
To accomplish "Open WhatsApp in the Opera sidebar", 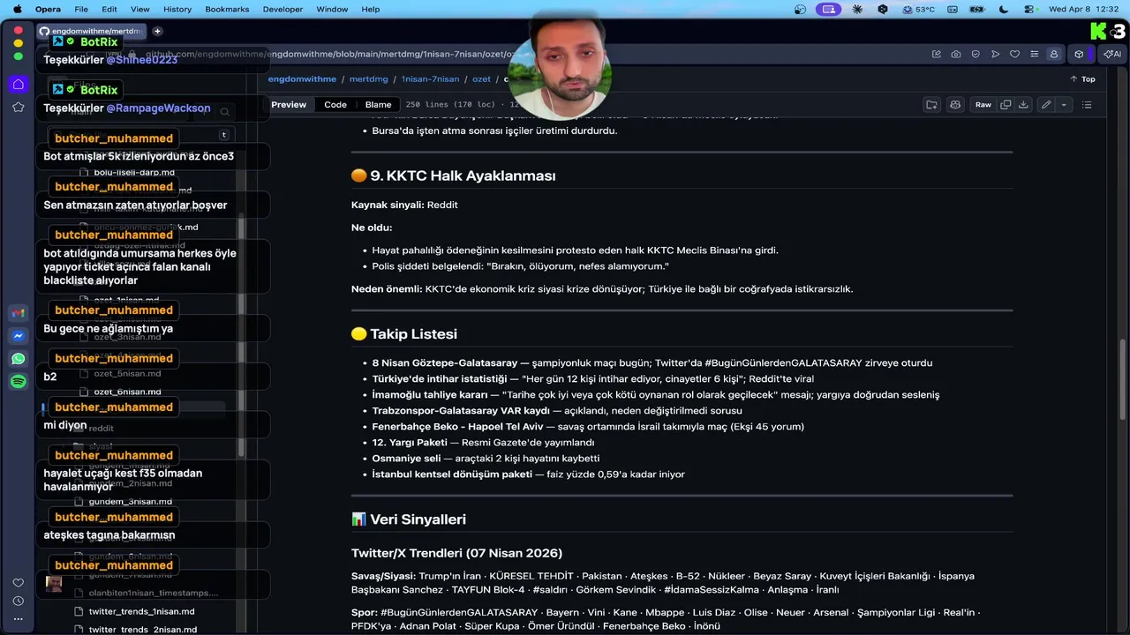I will 19,359.
